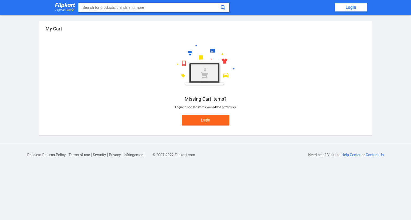Open the Privacy policy link
This screenshot has width=411, height=220.
click(x=115, y=155)
